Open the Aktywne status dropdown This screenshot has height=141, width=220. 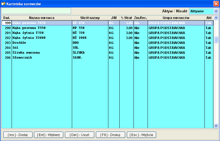point(216,11)
